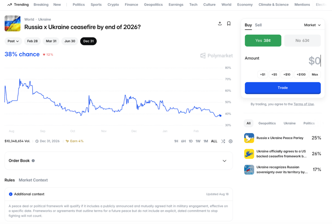Click the compare arrows icon near ALL
The height and width of the screenshot is (224, 332).
(x=223, y=141)
